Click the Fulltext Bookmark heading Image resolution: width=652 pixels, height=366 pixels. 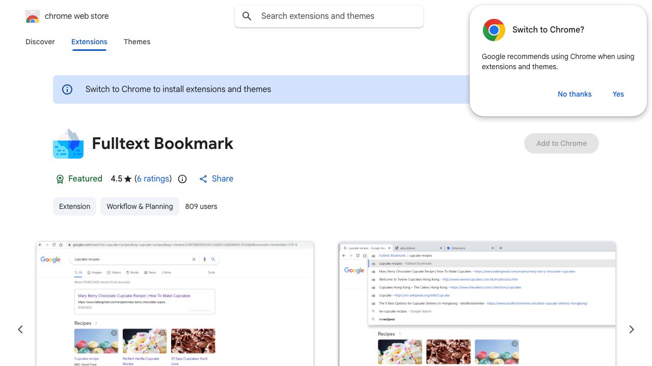(162, 143)
